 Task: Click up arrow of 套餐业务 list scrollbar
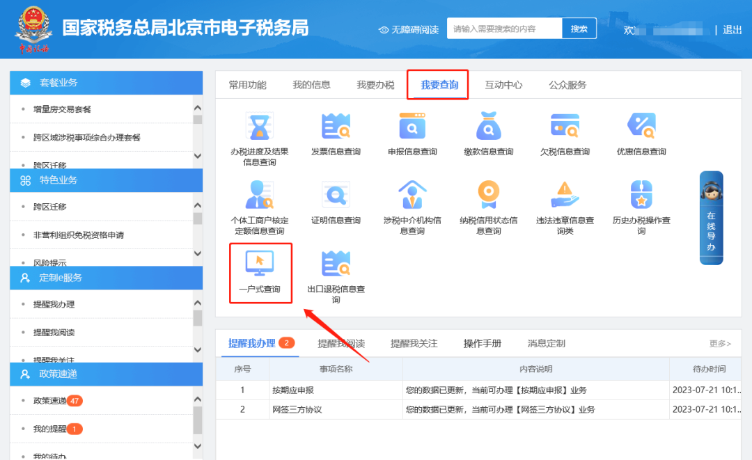coord(198,109)
